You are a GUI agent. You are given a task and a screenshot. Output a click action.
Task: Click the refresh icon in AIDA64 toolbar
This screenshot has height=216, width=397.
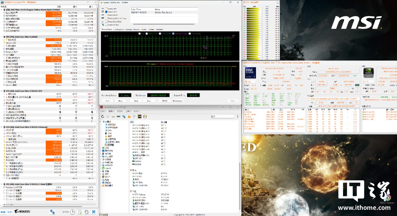pyautogui.click(x=102, y=117)
